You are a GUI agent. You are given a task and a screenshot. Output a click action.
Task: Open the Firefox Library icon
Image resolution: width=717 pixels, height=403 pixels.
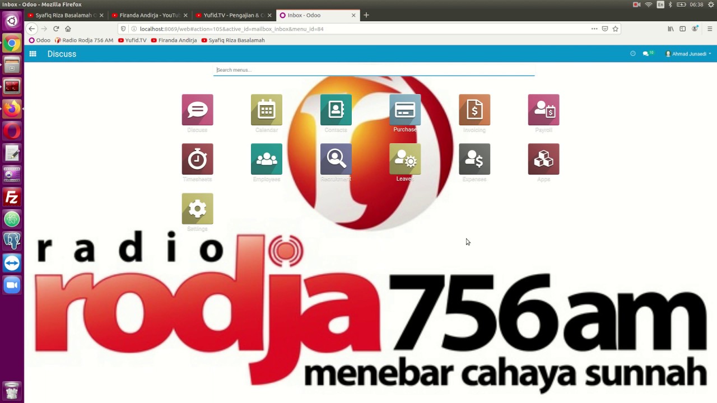[671, 29]
